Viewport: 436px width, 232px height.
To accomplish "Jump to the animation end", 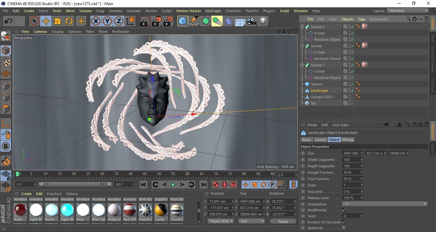I will (x=203, y=185).
